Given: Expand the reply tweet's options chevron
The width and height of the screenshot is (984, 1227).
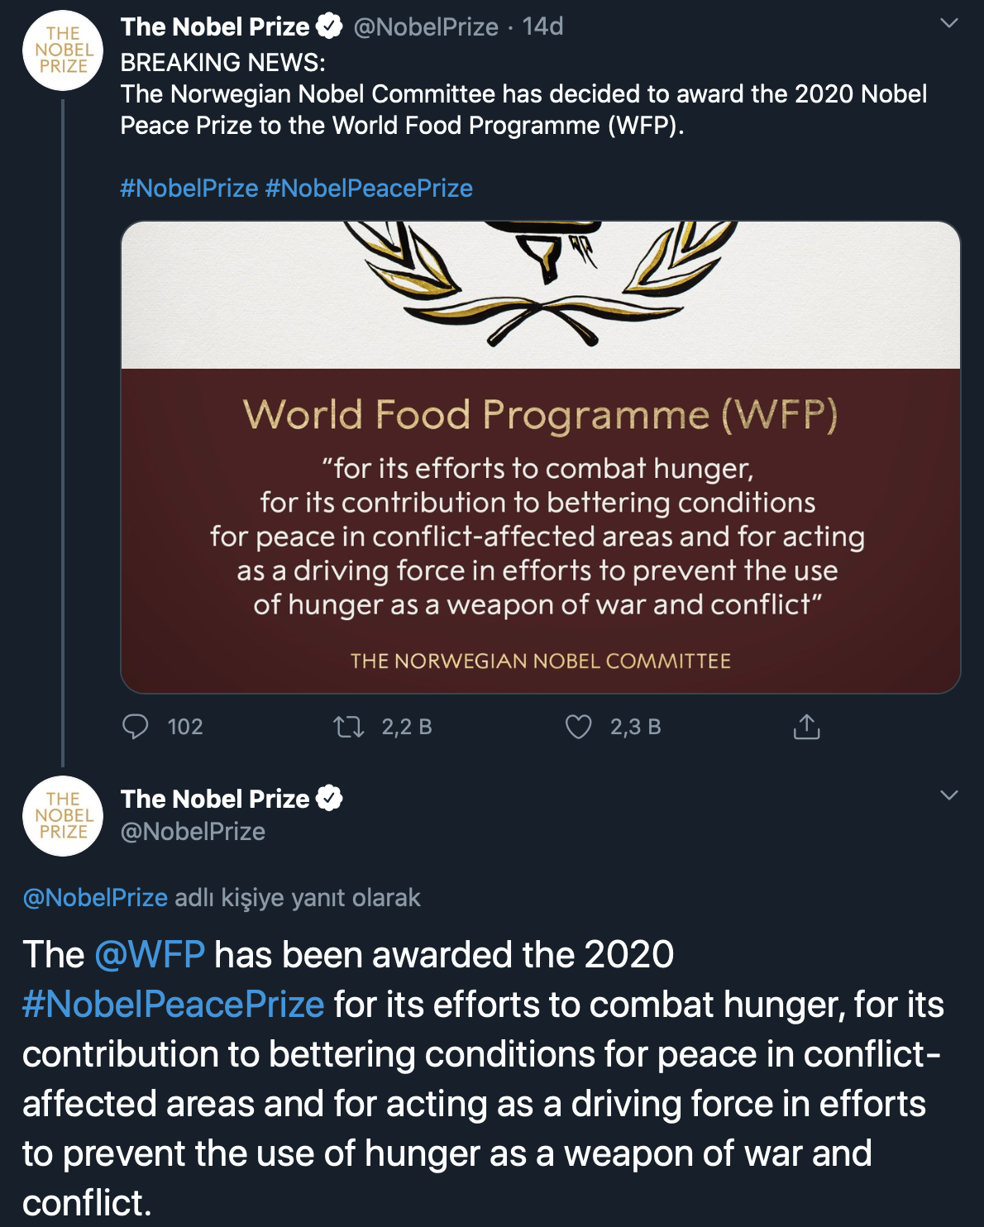Looking at the screenshot, I should [x=949, y=795].
